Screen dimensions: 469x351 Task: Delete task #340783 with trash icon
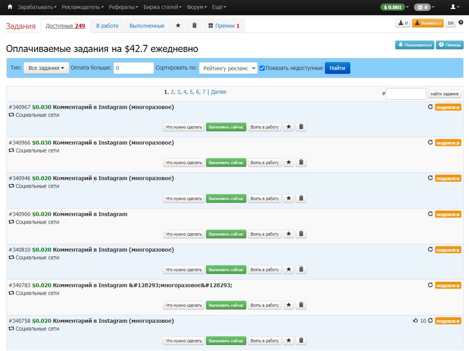click(x=301, y=305)
